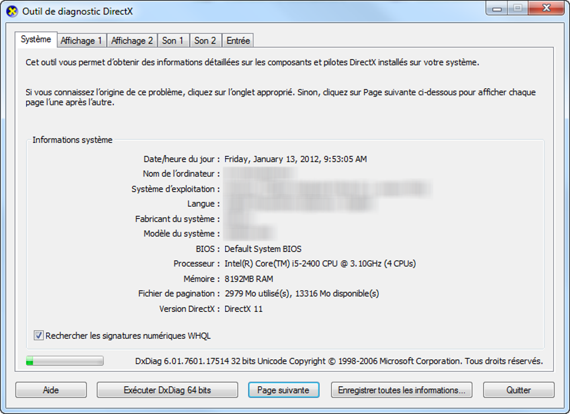
Task: Go to Page suivante
Action: (x=283, y=390)
